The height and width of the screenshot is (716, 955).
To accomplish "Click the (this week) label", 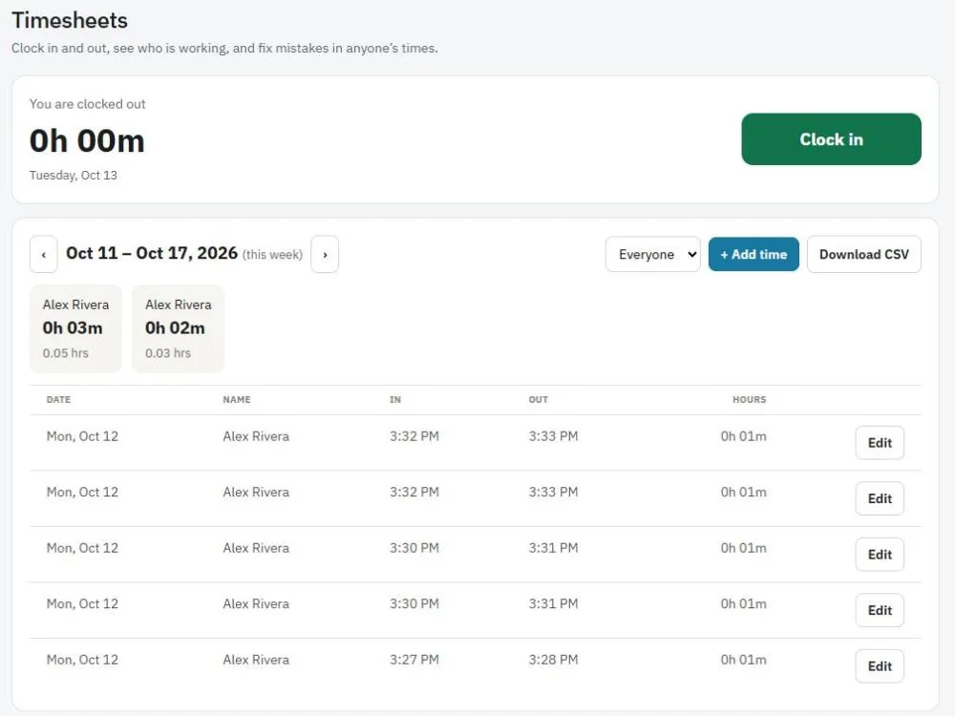I will 272,255.
